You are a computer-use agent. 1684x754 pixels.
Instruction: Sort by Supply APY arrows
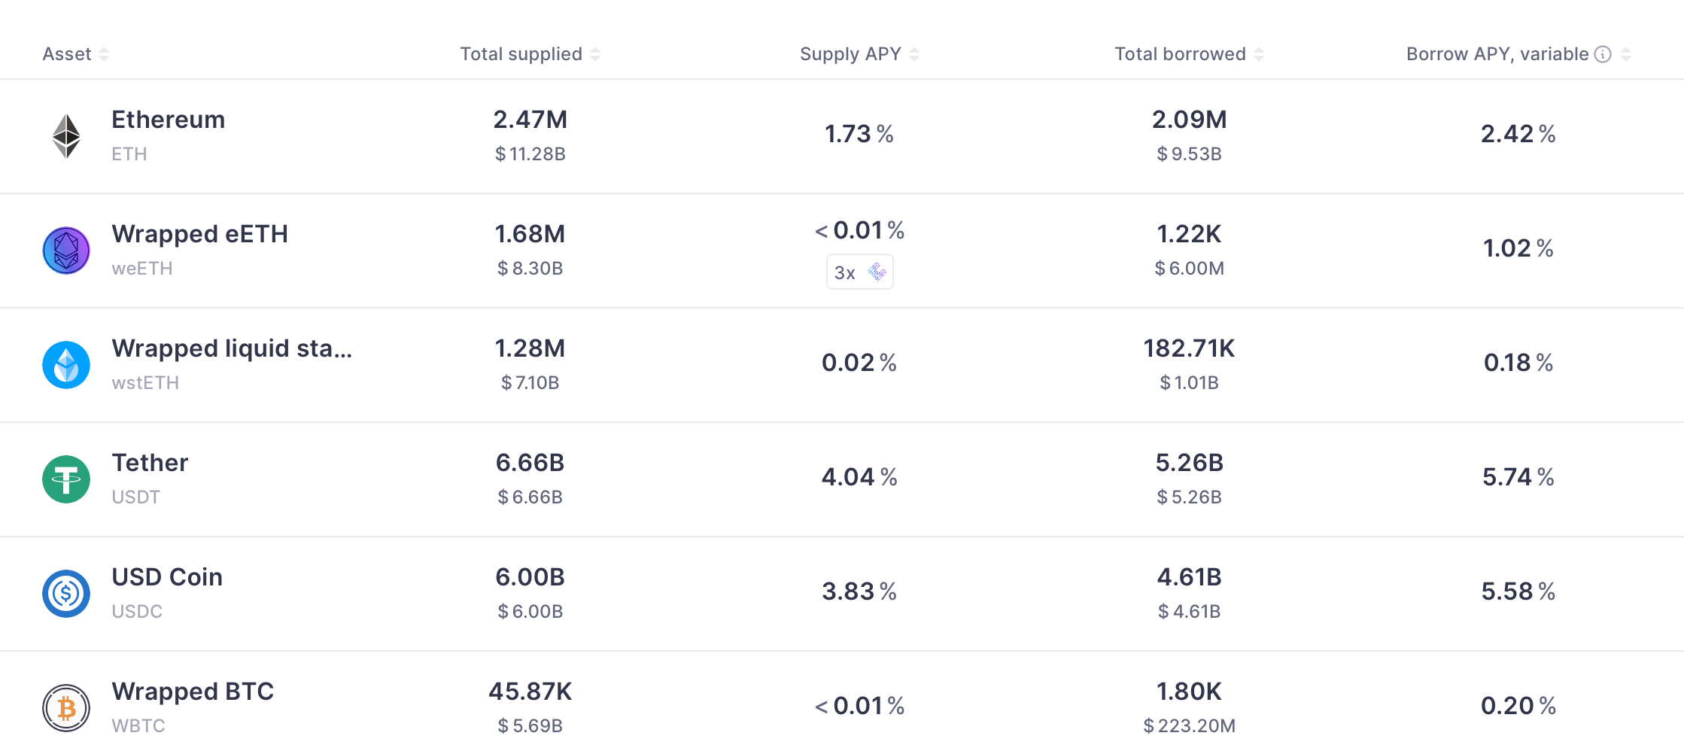tap(914, 54)
